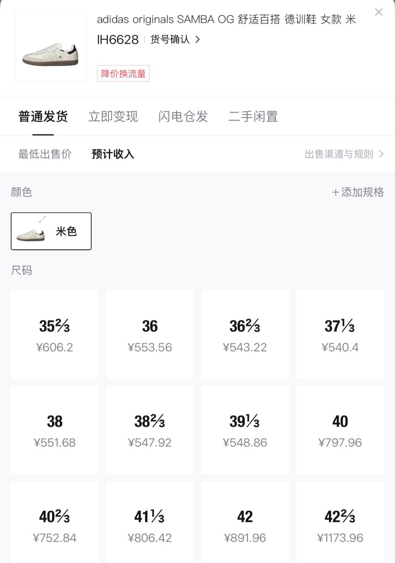Open 出售渠道与规则 link
Screen dimensions: 395x563
coord(344,154)
